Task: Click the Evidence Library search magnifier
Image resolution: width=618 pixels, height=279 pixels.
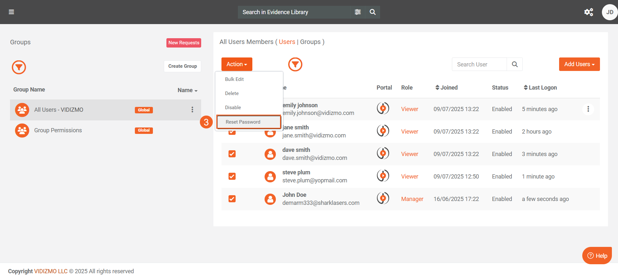Action: point(372,12)
